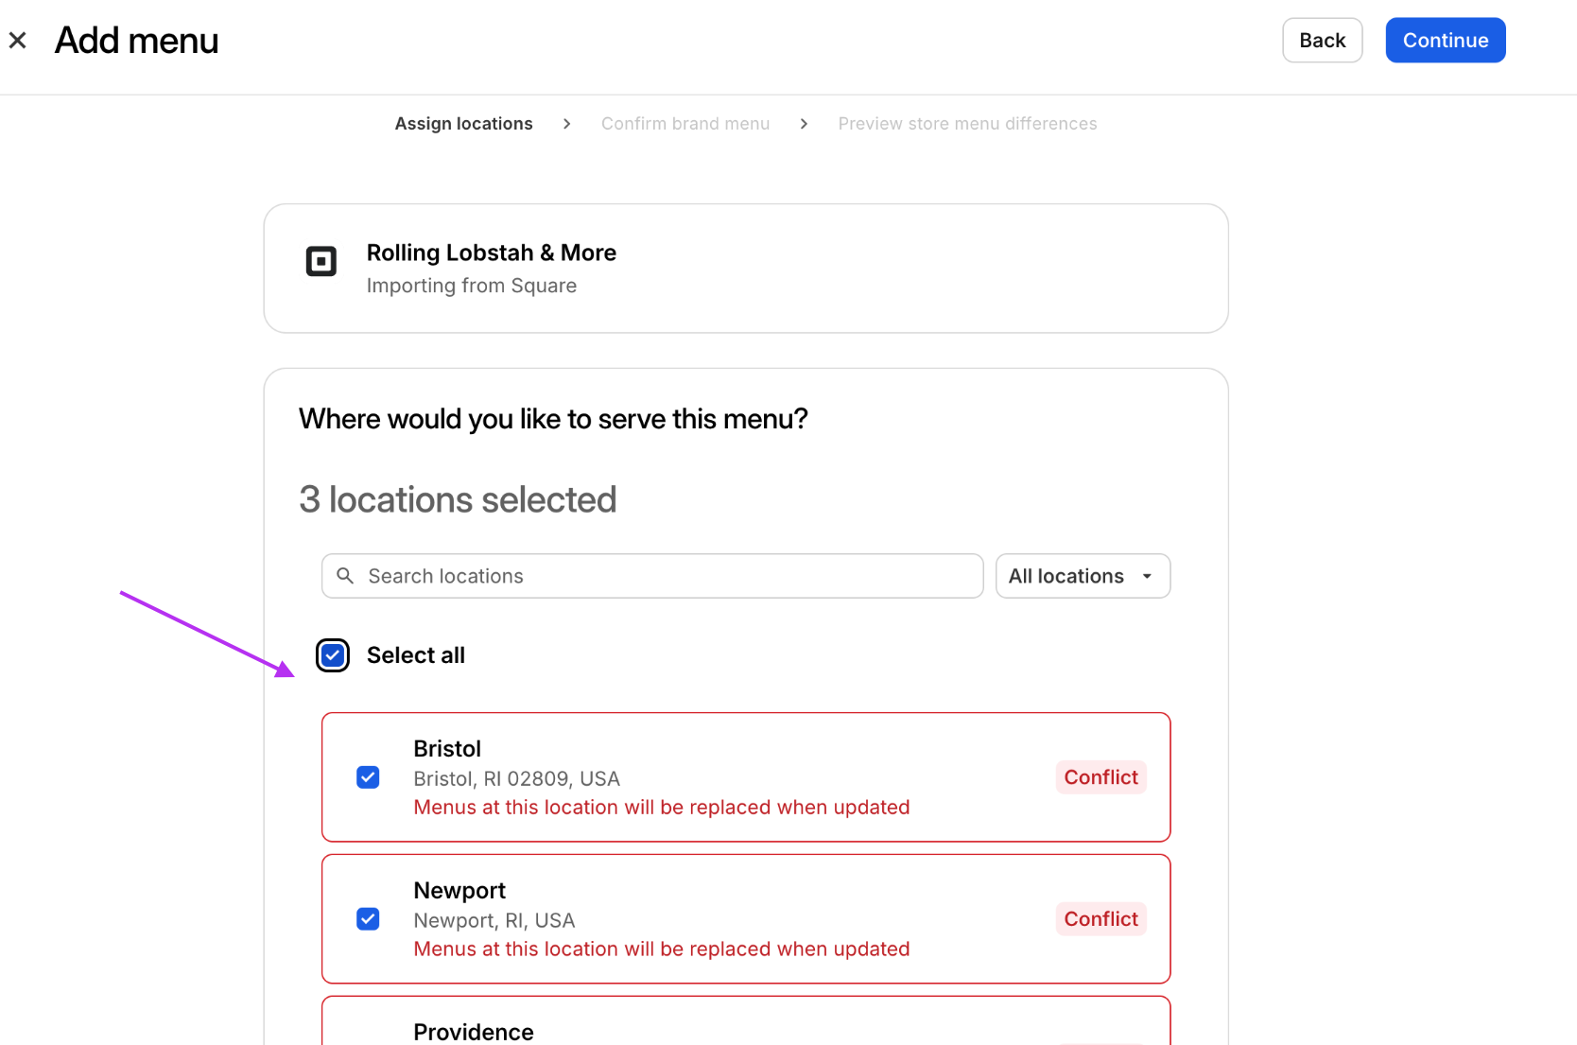Open the All locations dropdown
Screen dimensions: 1577x1045
[x=1083, y=576]
